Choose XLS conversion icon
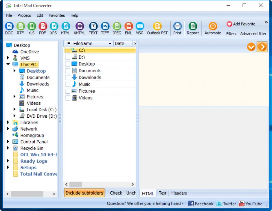Screen dimensions: 272x211 32,28
